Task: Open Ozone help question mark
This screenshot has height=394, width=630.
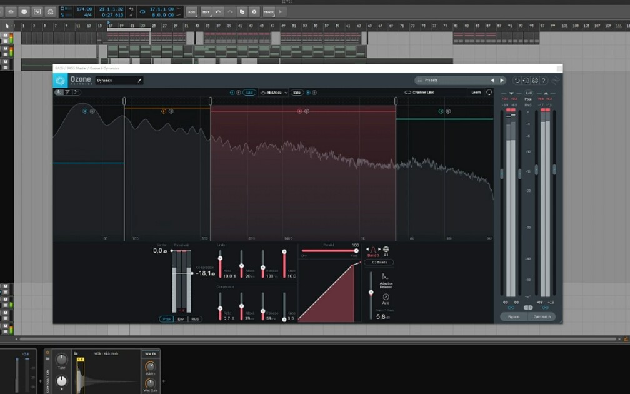Action: [x=544, y=81]
